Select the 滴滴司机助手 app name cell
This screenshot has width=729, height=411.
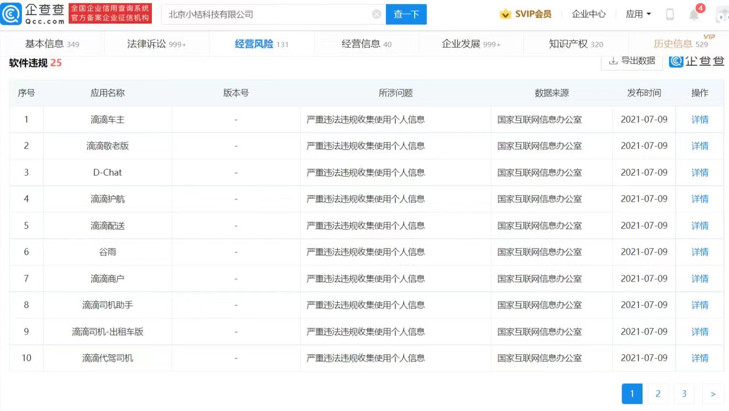click(107, 305)
